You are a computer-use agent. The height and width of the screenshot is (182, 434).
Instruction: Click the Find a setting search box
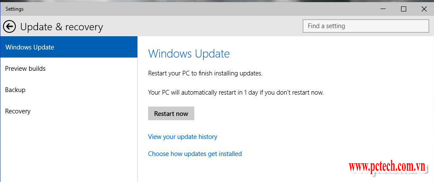coord(366,26)
